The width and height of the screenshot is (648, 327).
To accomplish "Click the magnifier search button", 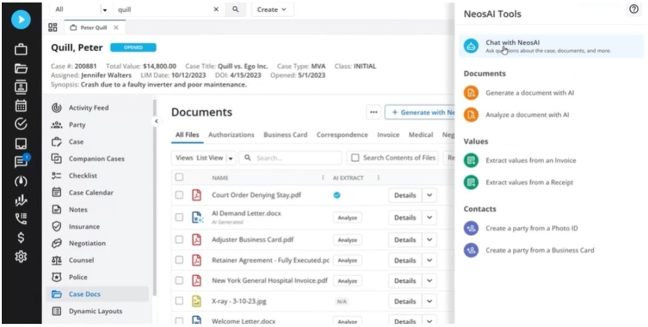I will pyautogui.click(x=236, y=9).
